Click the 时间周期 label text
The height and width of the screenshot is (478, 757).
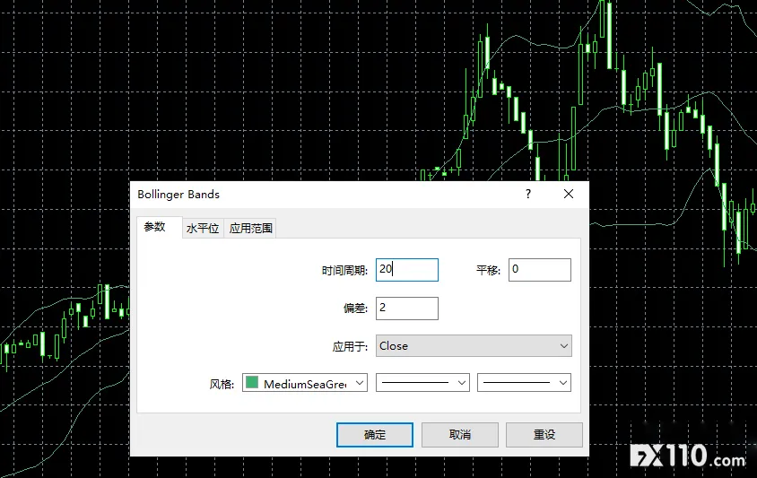point(344,271)
